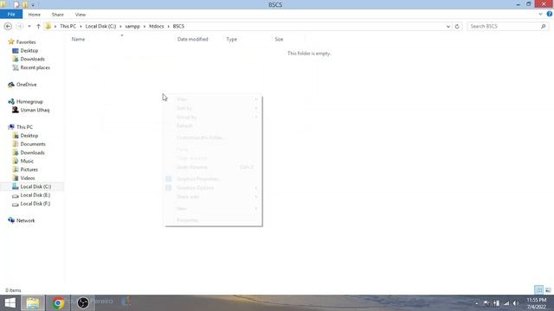
Task: Select OneDrive in the navigation pane
Action: 26,85
